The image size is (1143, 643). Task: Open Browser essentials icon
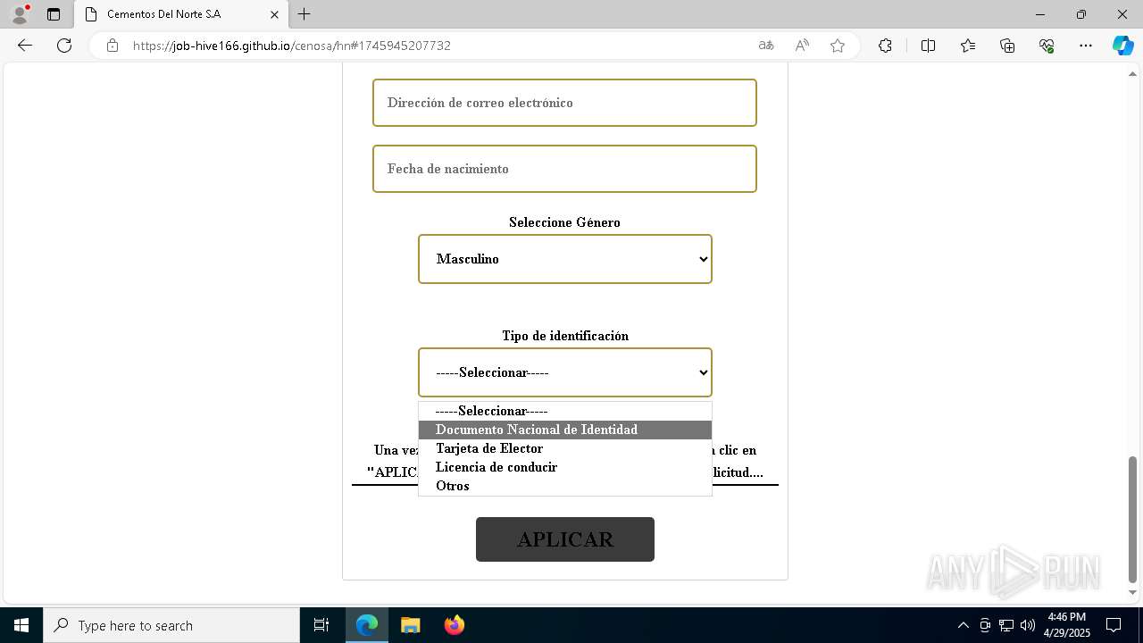click(1047, 46)
